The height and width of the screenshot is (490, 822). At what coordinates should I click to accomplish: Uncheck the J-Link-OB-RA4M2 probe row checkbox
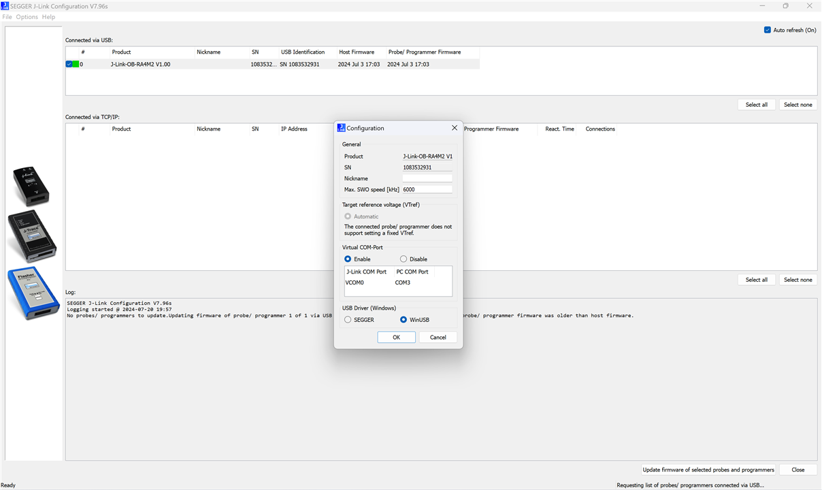[69, 65]
